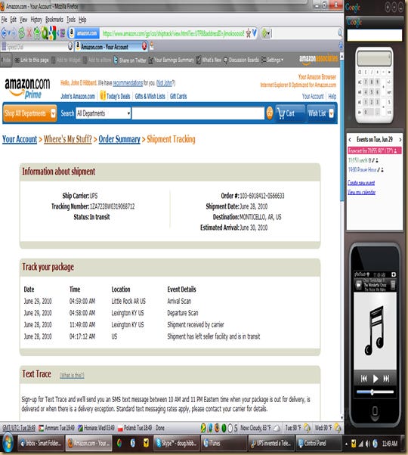
Task: Close the Speed Dial tab
Action: click(x=70, y=46)
